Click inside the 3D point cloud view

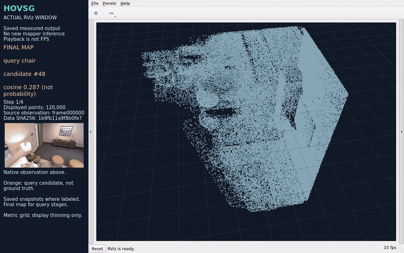[246, 132]
